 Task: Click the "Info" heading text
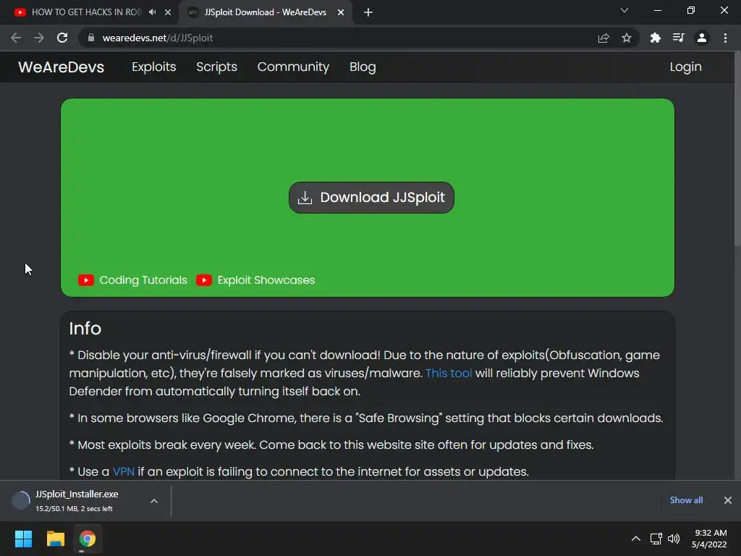(85, 329)
